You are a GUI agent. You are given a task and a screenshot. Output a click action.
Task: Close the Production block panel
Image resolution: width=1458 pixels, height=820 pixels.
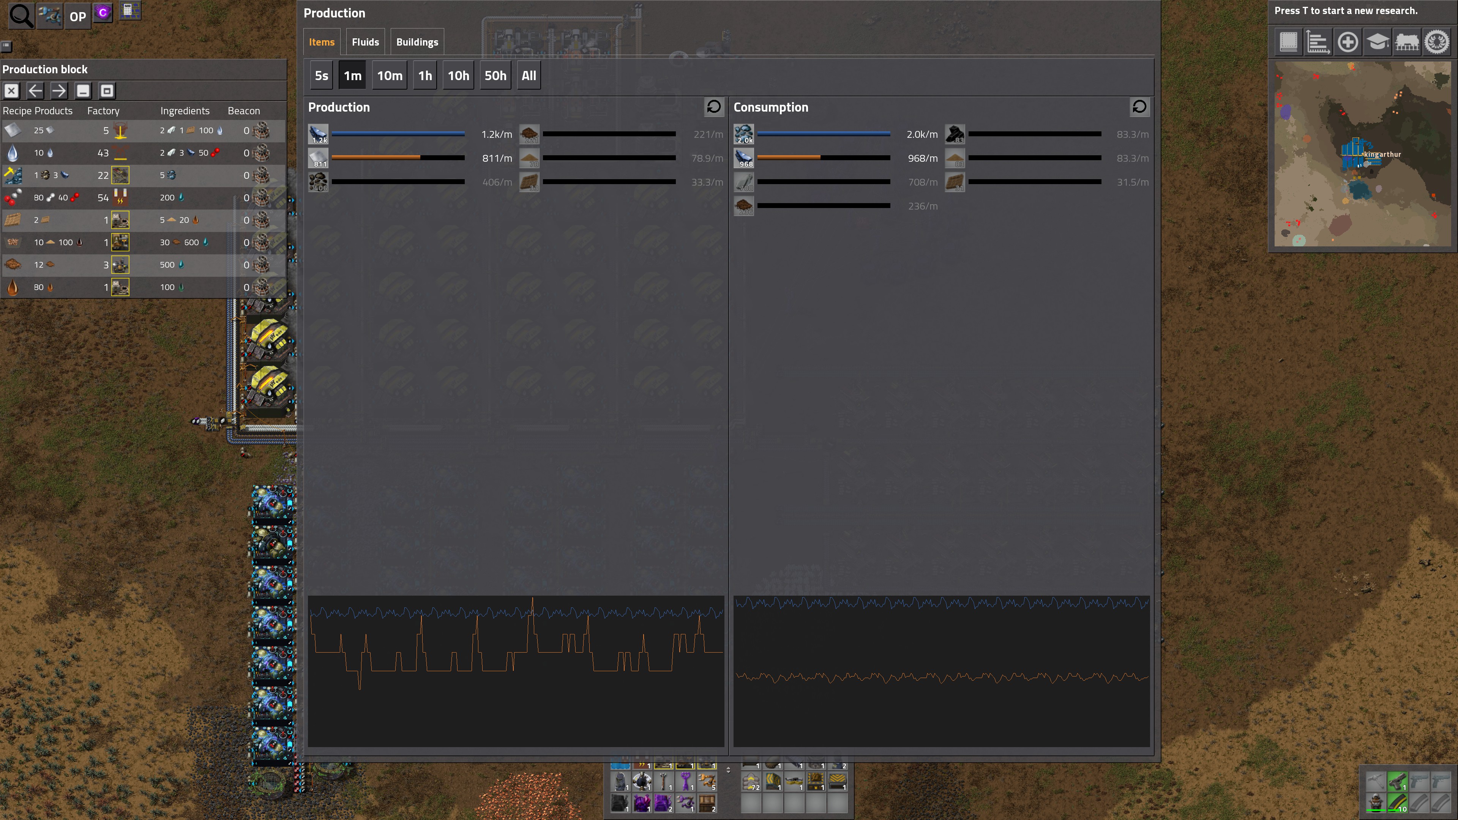click(11, 91)
